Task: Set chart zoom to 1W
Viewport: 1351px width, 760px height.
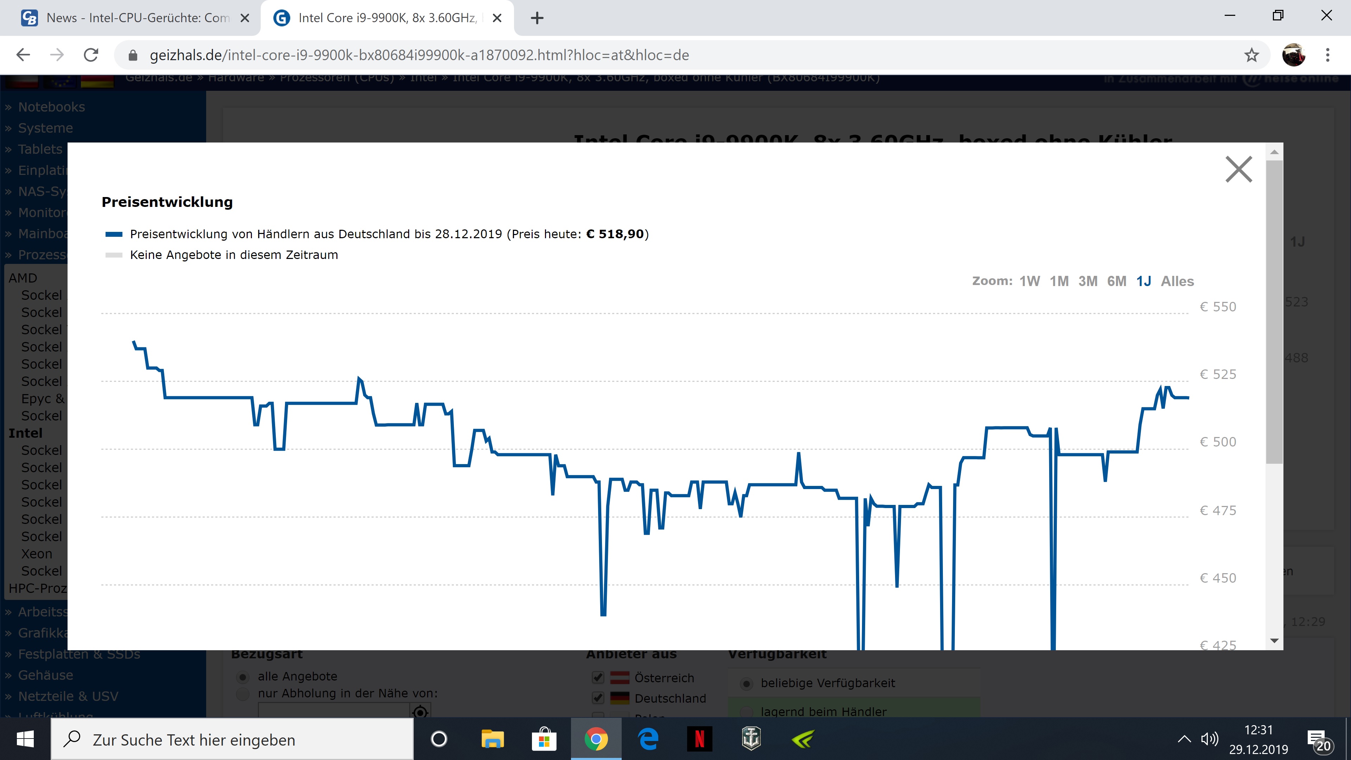Action: [1029, 281]
